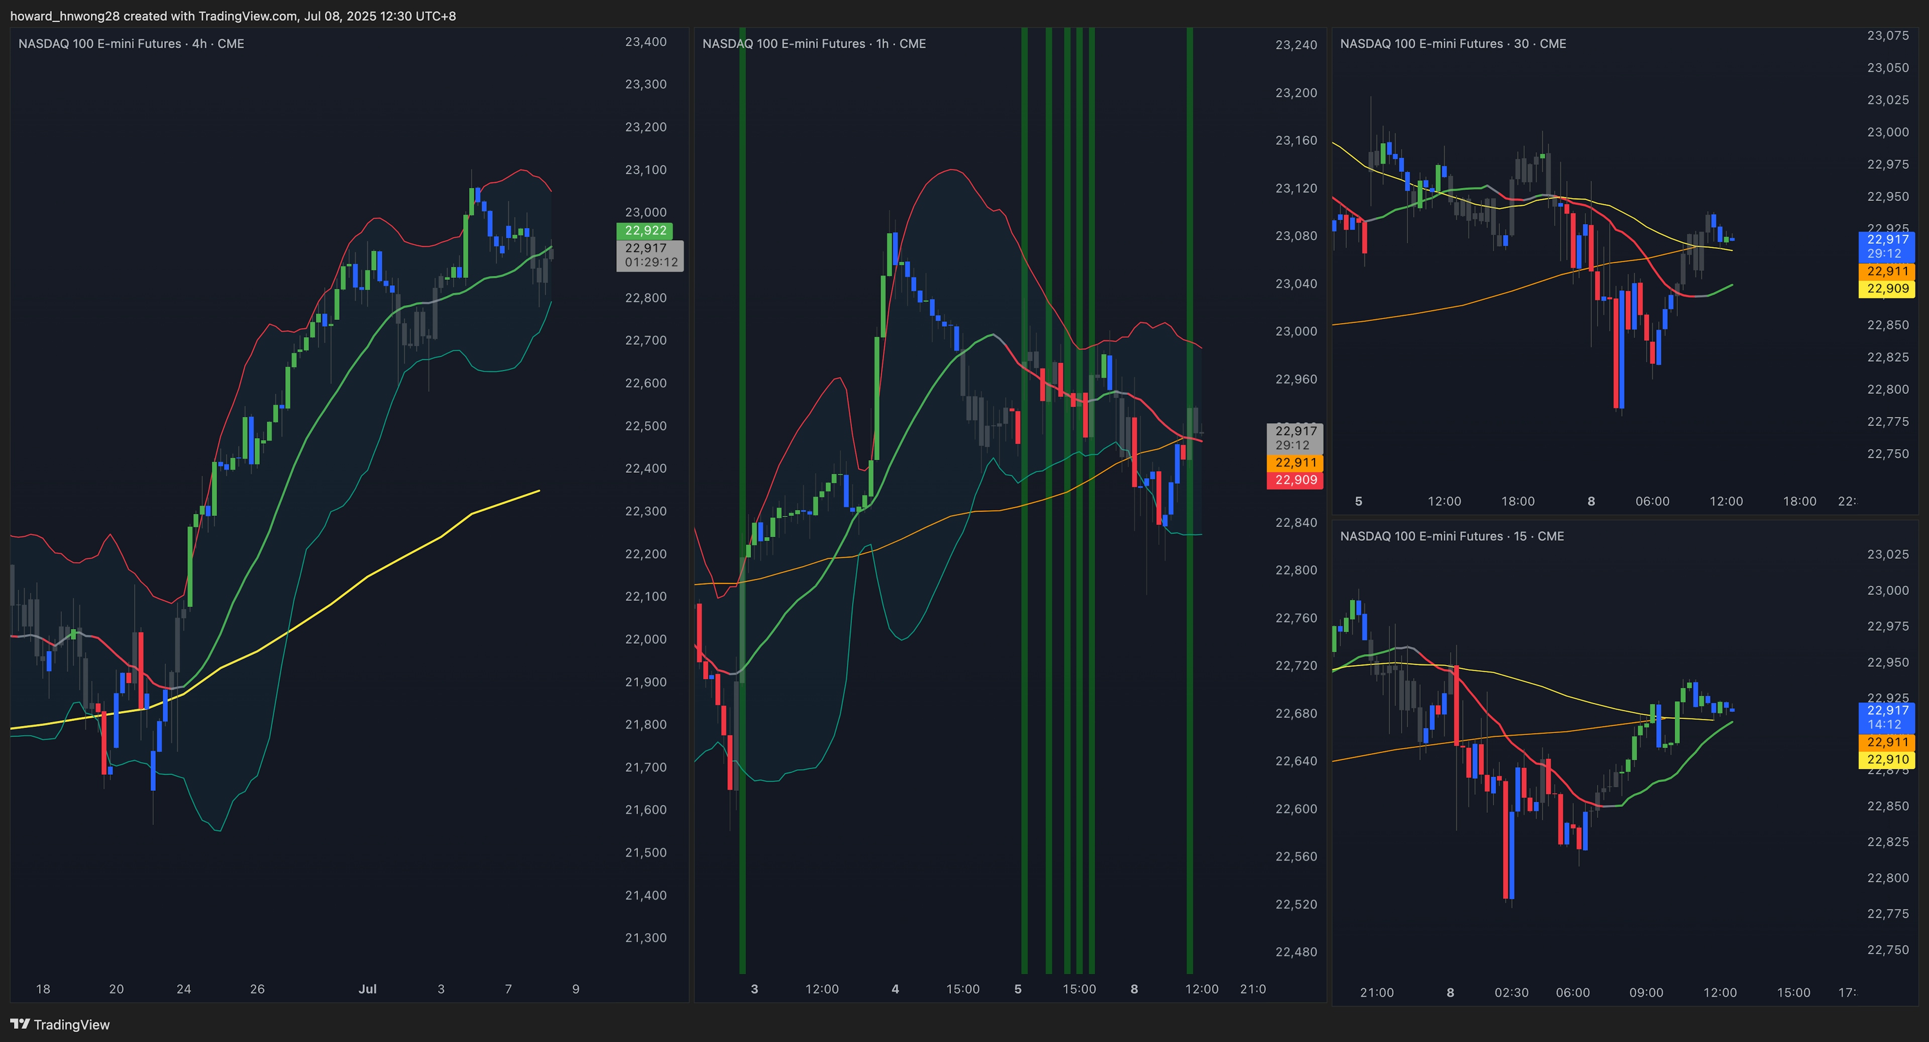Click 22,720 on the 1h price axis
The image size is (1929, 1042).
1296,665
